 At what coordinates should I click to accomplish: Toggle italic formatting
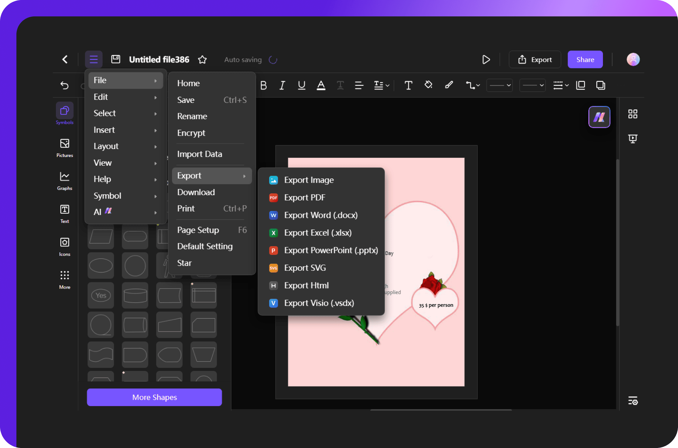pyautogui.click(x=282, y=86)
